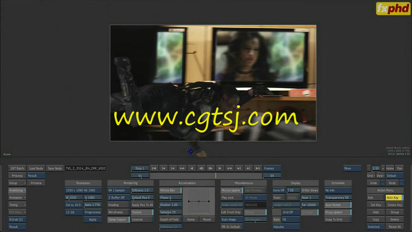
Task: Open the options button next to Undo
Action: (383, 183)
